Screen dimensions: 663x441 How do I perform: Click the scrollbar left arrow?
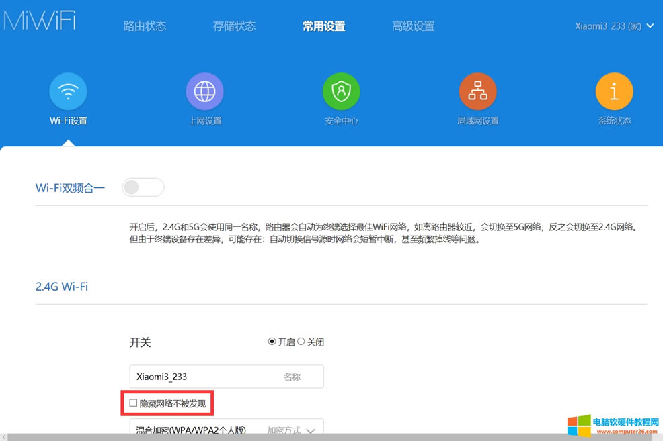click(x=3, y=437)
